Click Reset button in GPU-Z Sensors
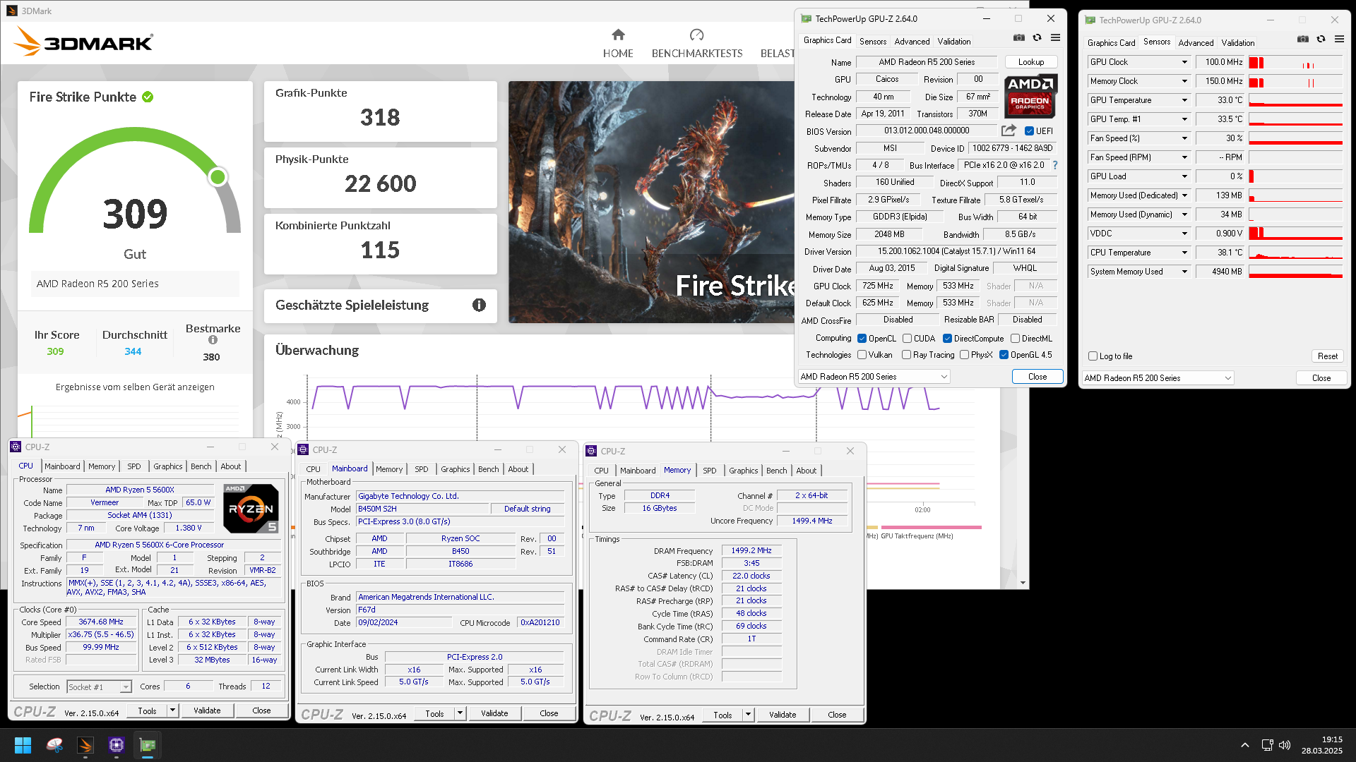The image size is (1356, 762). click(x=1327, y=356)
